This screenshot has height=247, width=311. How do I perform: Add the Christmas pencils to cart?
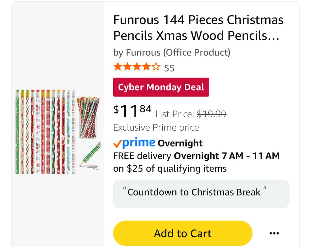pos(183,233)
